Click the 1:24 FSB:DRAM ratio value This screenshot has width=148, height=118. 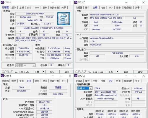pos(44,105)
